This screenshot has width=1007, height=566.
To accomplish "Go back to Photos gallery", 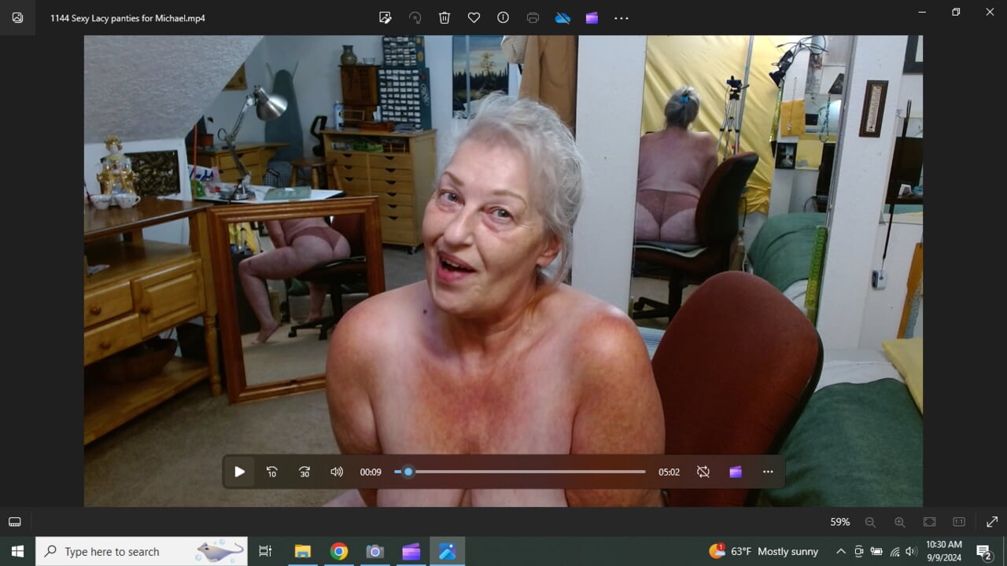I will click(x=17, y=17).
